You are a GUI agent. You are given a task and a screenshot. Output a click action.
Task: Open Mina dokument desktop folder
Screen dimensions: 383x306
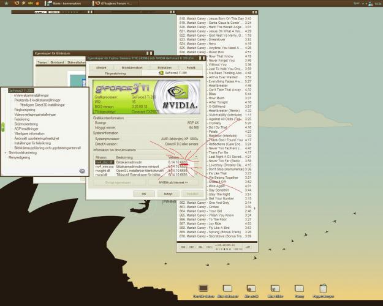227,291
